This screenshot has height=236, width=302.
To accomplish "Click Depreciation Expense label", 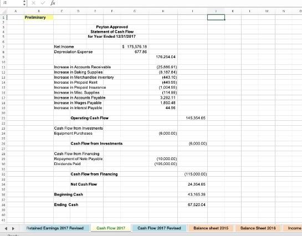I will tap(73, 52).
